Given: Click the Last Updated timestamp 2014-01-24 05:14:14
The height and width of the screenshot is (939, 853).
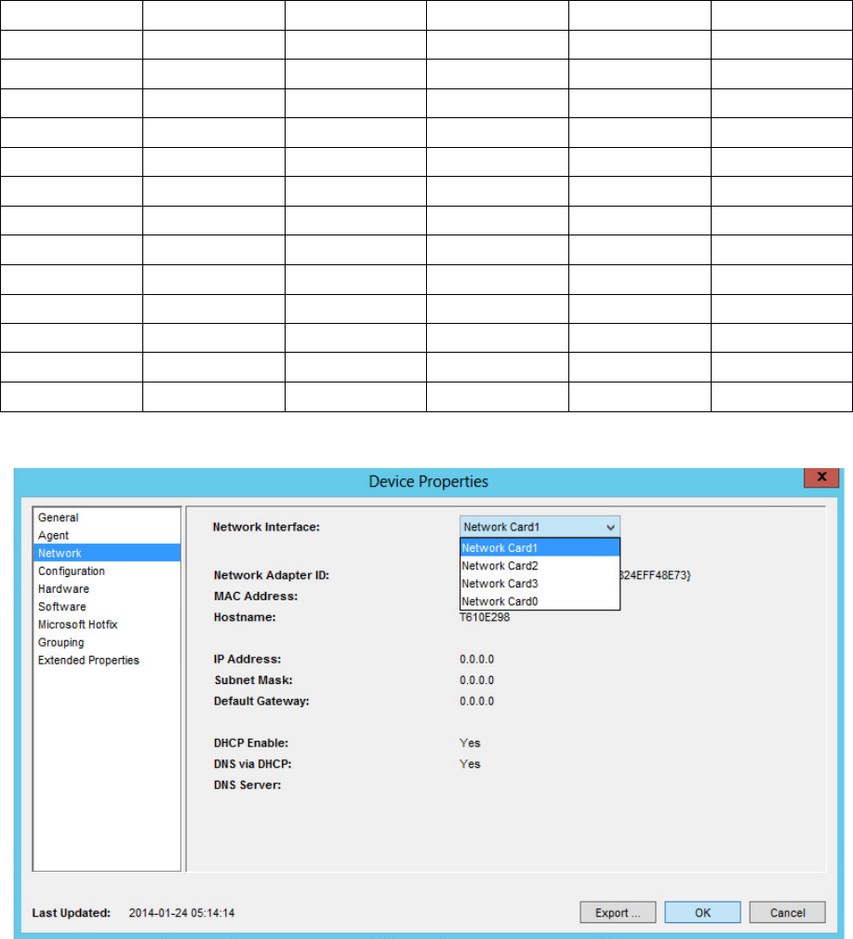Looking at the screenshot, I should click(x=182, y=913).
